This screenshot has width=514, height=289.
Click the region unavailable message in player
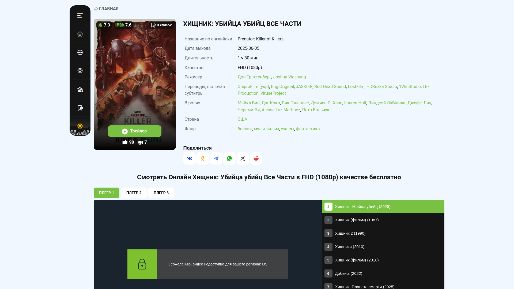click(x=217, y=264)
